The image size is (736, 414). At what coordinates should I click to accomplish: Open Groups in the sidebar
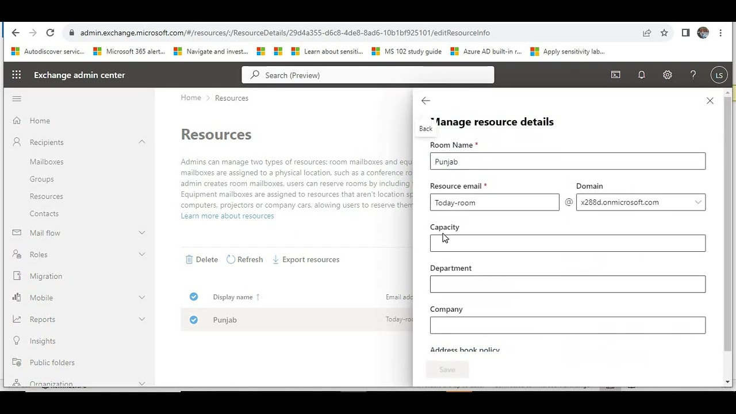tap(41, 179)
